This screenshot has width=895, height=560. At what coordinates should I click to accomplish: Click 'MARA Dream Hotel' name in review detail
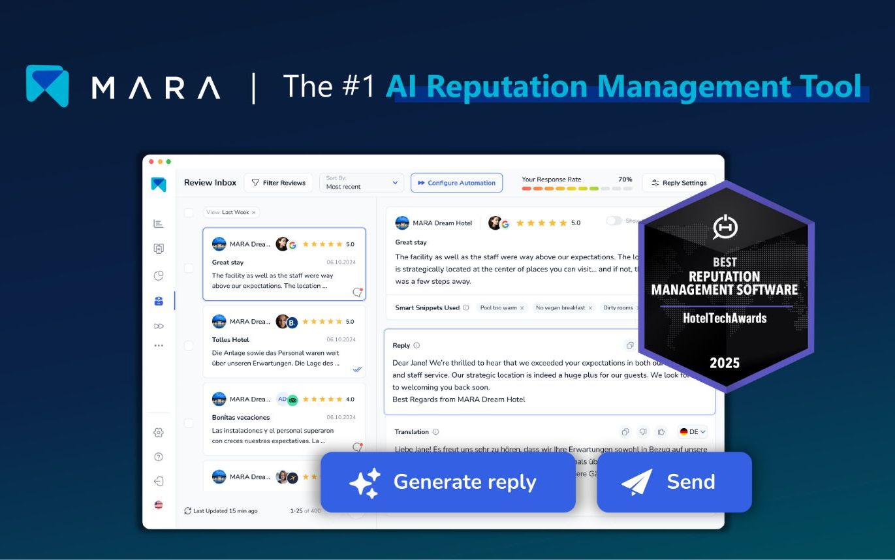point(443,223)
